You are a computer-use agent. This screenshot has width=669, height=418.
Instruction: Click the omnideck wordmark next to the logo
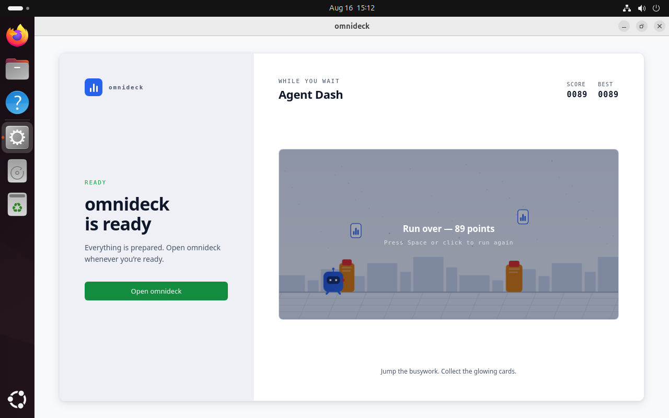tap(126, 87)
